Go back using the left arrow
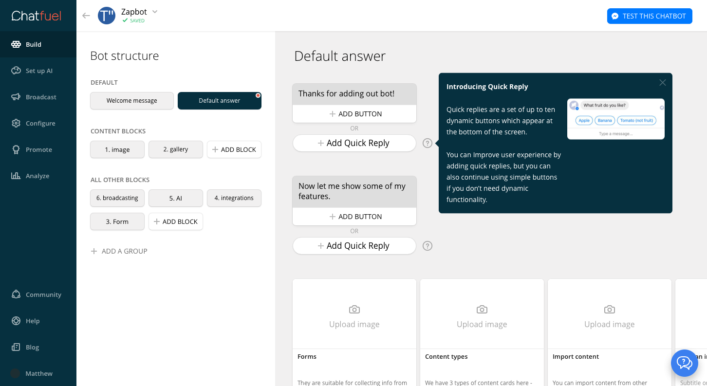This screenshot has width=707, height=386. (86, 16)
